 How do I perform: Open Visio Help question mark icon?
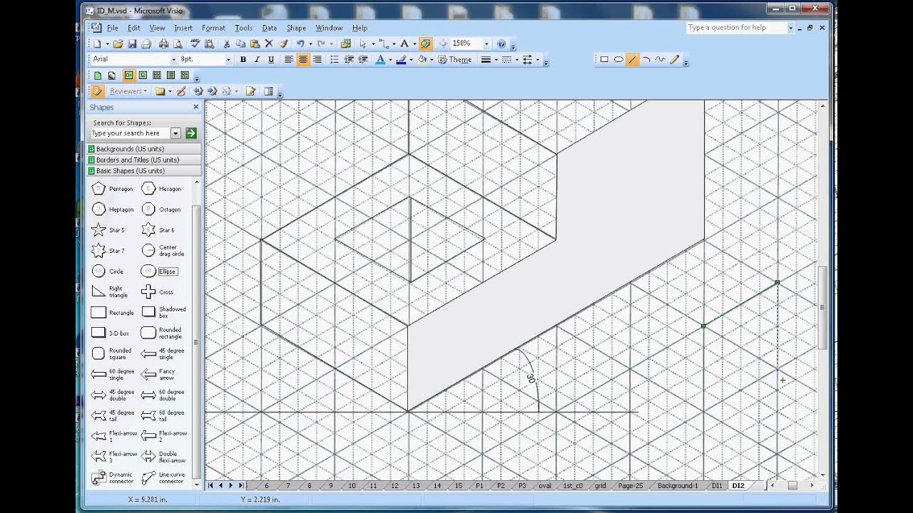click(x=501, y=44)
